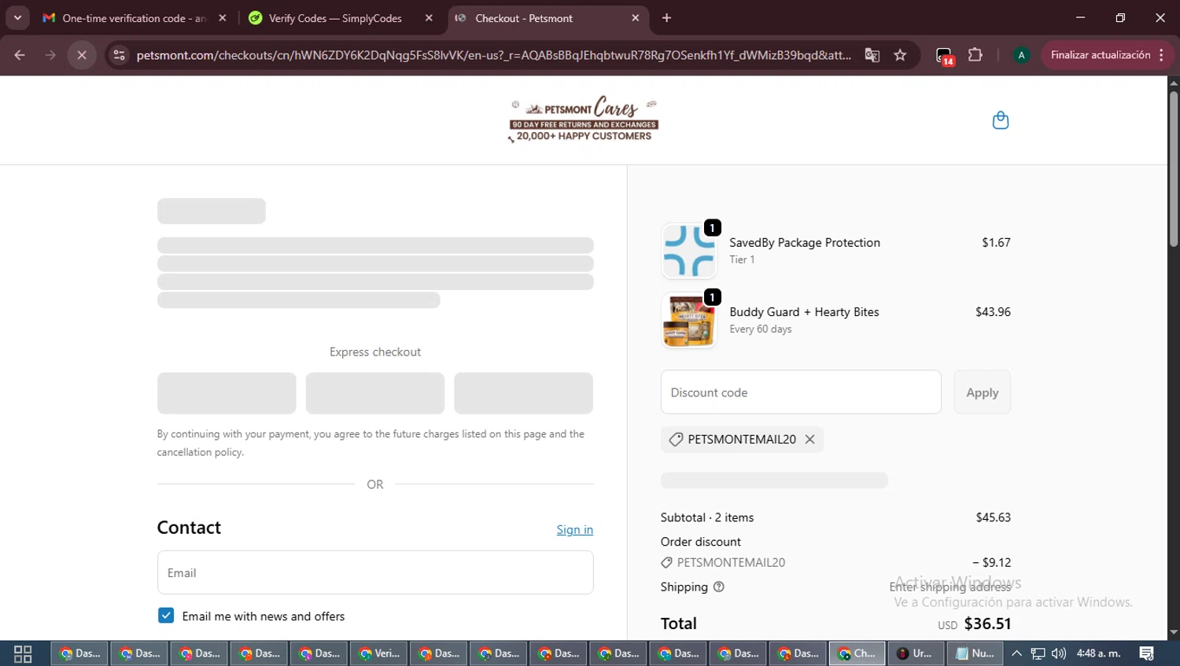Click the $1.67 price
The height and width of the screenshot is (666, 1180).
(x=996, y=243)
